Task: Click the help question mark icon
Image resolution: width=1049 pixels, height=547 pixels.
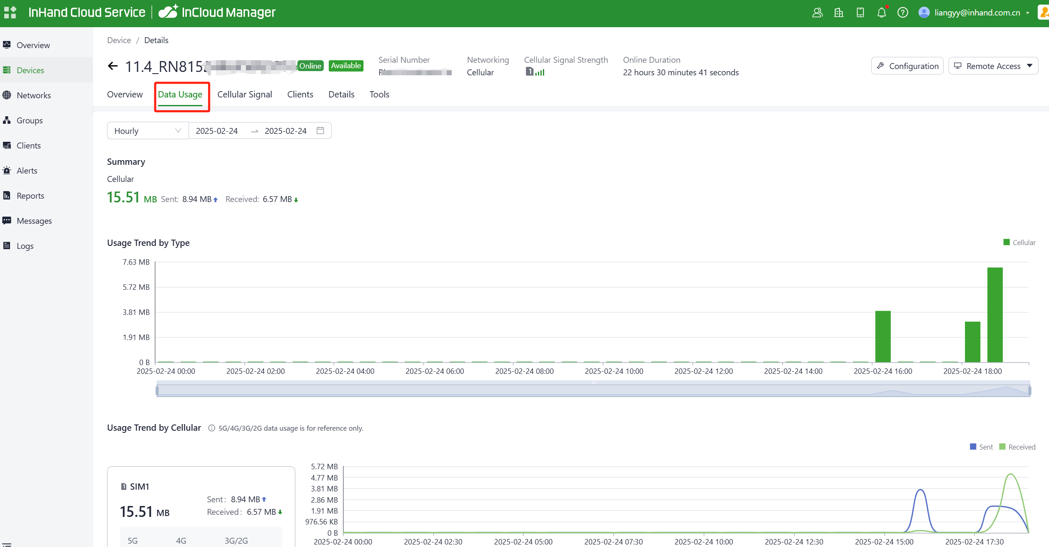Action: [903, 13]
